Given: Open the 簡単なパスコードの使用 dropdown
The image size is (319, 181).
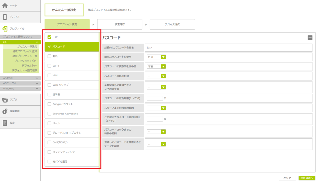Looking at the screenshot, I should (163, 57).
